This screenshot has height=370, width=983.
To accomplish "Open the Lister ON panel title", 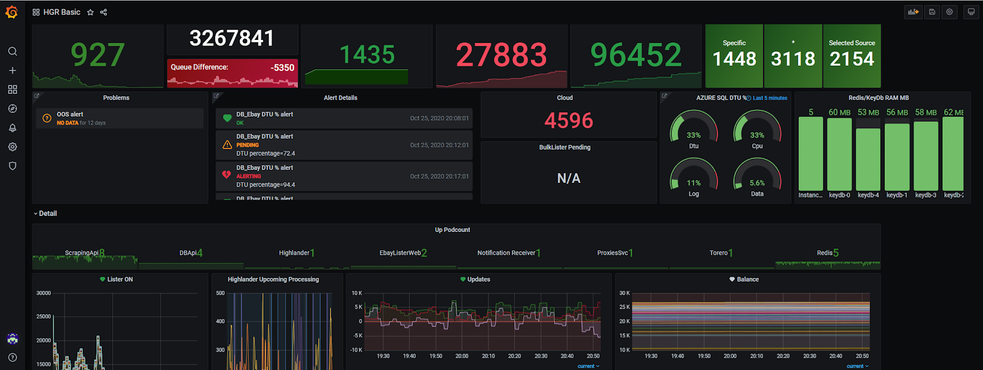I will point(120,279).
